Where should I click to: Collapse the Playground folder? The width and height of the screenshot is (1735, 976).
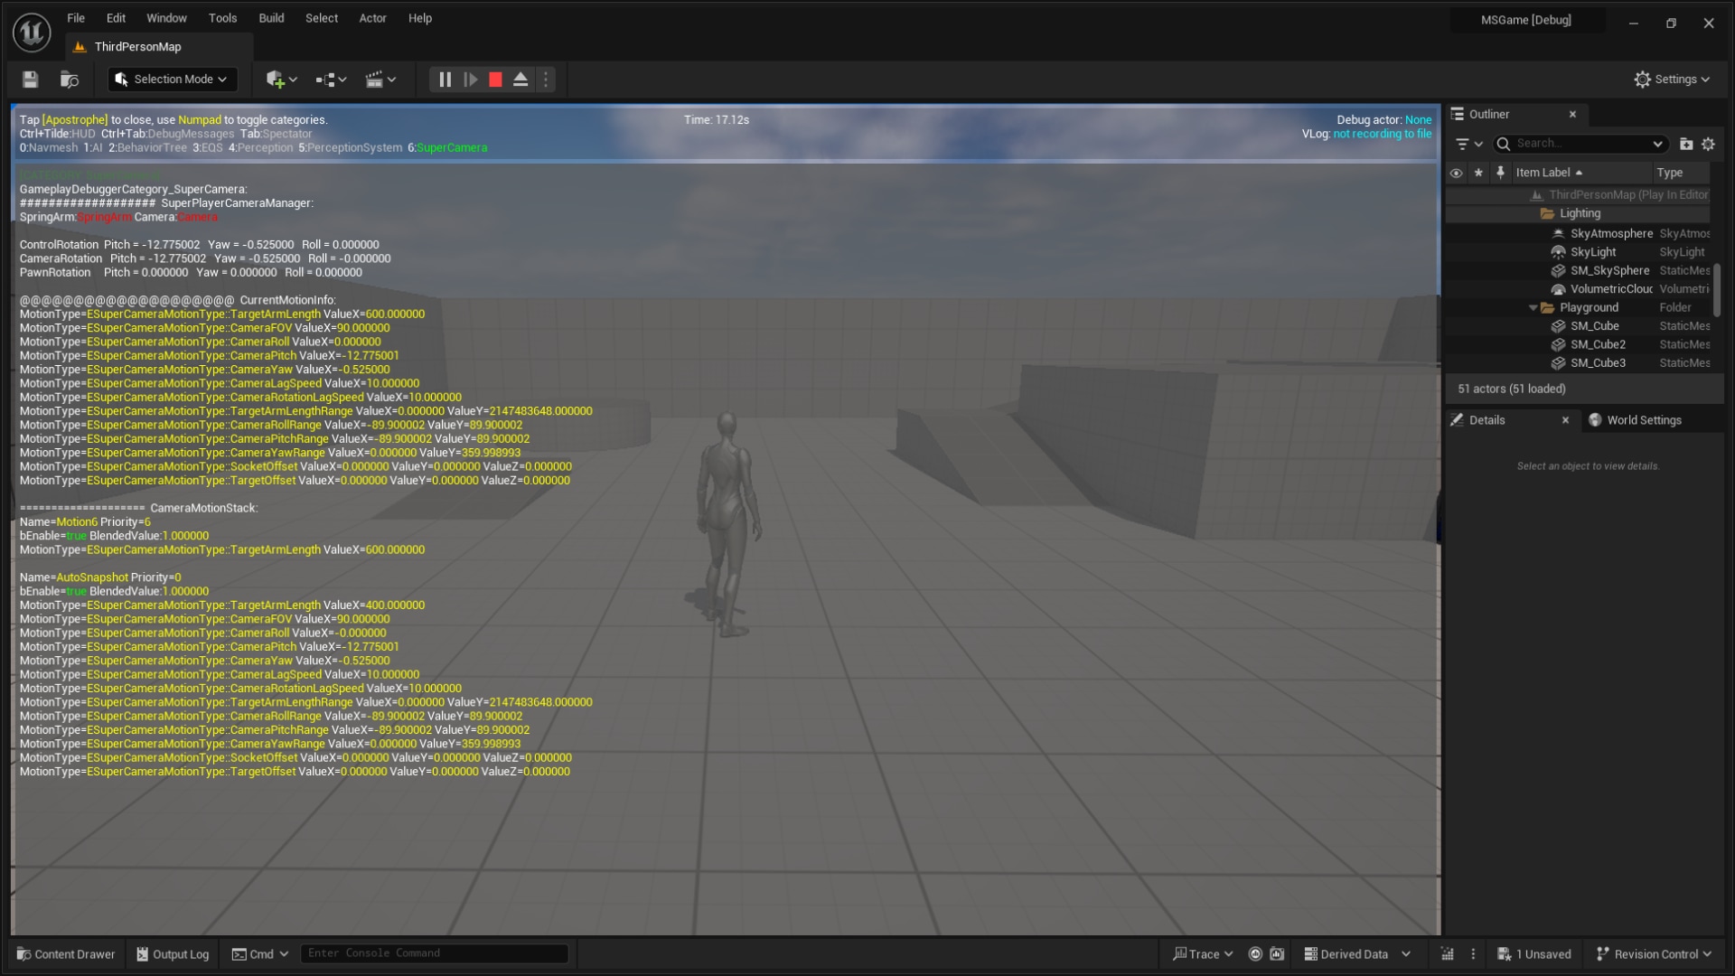[x=1533, y=307]
